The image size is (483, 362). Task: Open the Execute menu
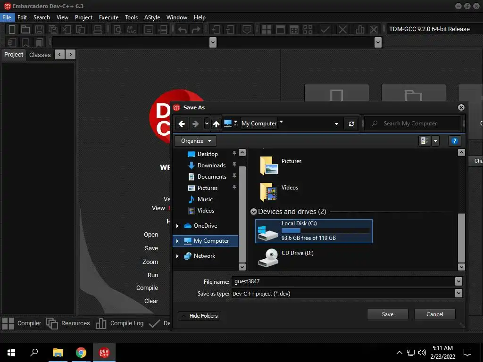pos(109,17)
